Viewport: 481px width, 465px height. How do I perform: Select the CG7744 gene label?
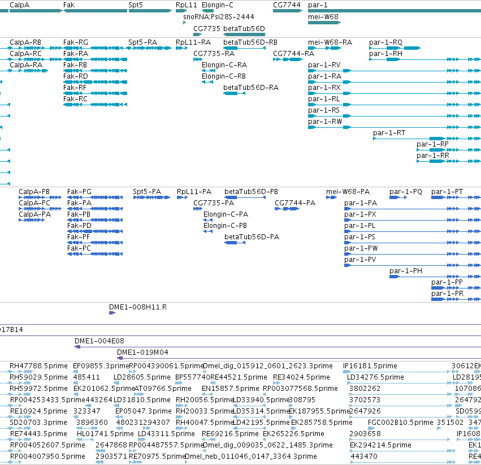287,5
